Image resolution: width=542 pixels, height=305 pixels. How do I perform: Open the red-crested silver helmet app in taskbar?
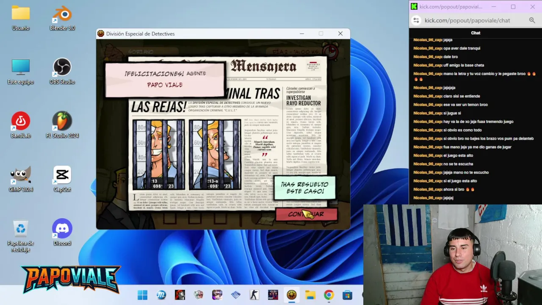point(198,295)
